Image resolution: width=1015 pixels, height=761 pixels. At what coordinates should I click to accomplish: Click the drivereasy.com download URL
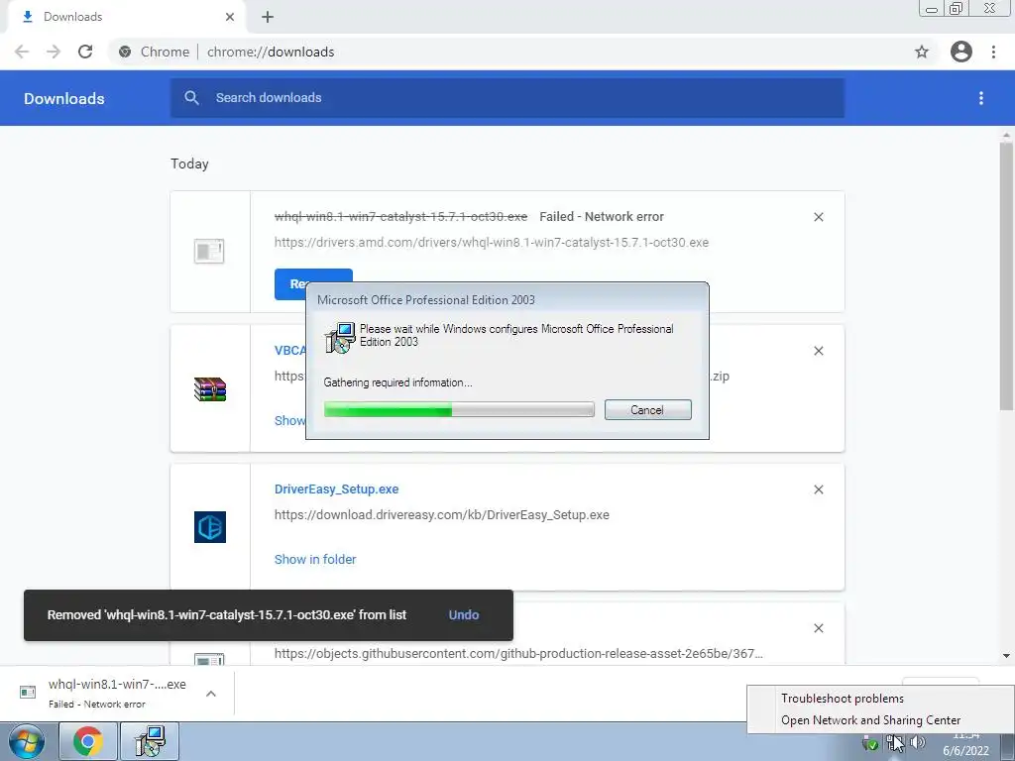pyautogui.click(x=441, y=515)
